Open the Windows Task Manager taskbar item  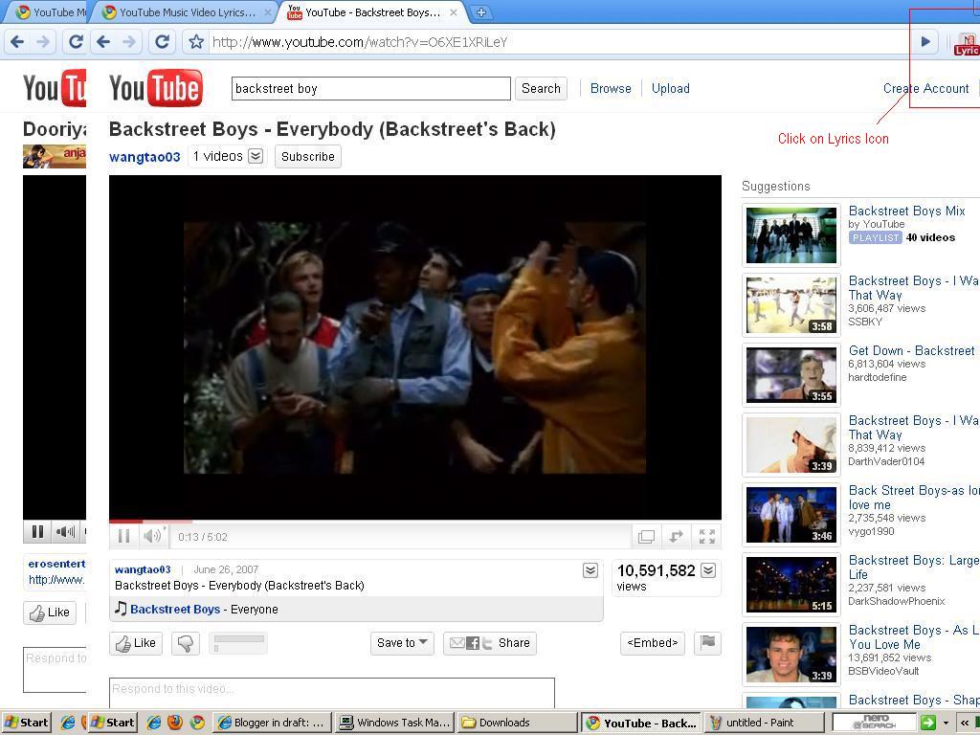pyautogui.click(x=394, y=723)
